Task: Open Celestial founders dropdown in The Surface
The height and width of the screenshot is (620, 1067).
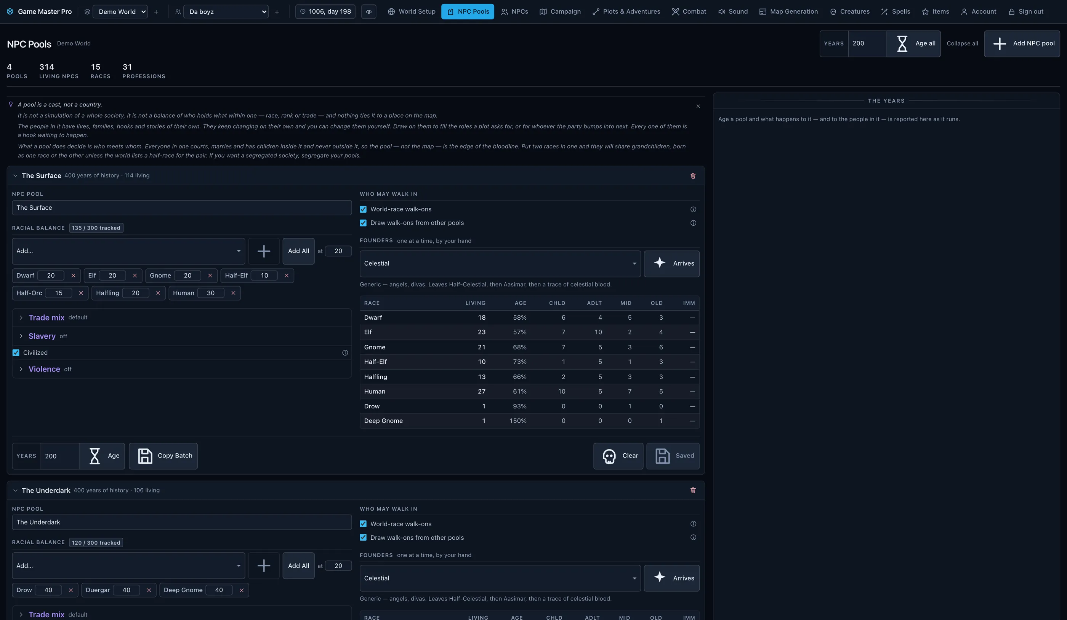Action: pyautogui.click(x=500, y=263)
